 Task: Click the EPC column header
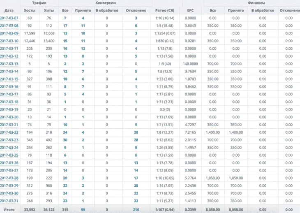click(x=190, y=11)
